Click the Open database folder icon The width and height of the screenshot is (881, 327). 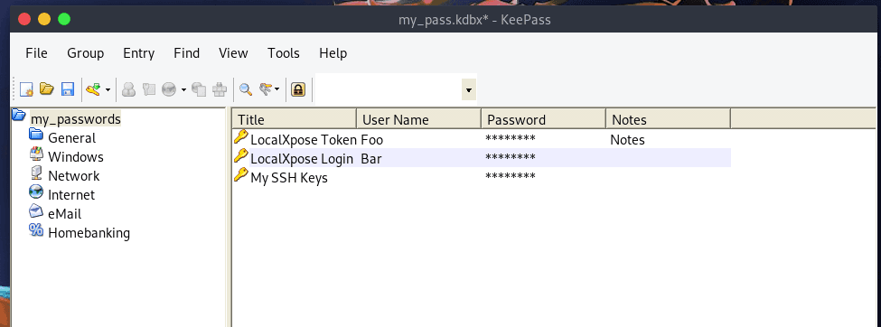point(47,89)
